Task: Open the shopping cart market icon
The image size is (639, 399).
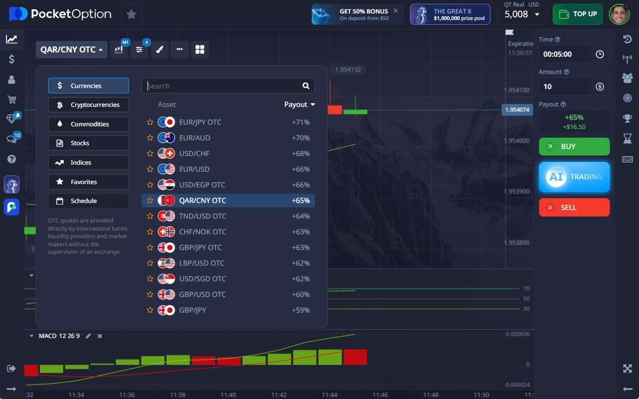Action: (x=11, y=99)
